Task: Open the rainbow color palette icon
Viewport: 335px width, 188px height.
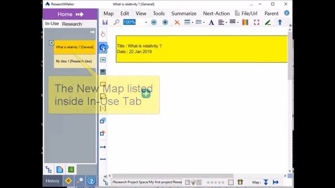Action: tap(245, 22)
